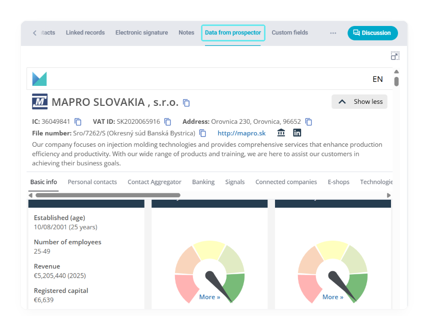The width and height of the screenshot is (429, 330).
Task: Open the business register bank-building icon
Action: 281,133
